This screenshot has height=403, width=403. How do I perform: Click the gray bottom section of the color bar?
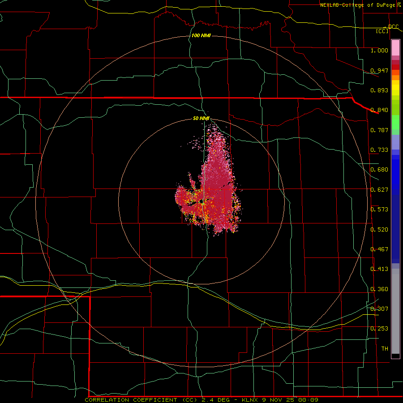tap(395, 311)
